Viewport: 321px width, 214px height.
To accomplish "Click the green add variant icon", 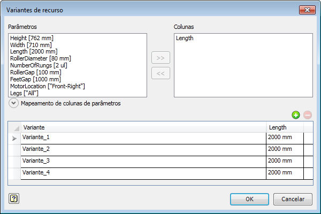I will (295, 114).
